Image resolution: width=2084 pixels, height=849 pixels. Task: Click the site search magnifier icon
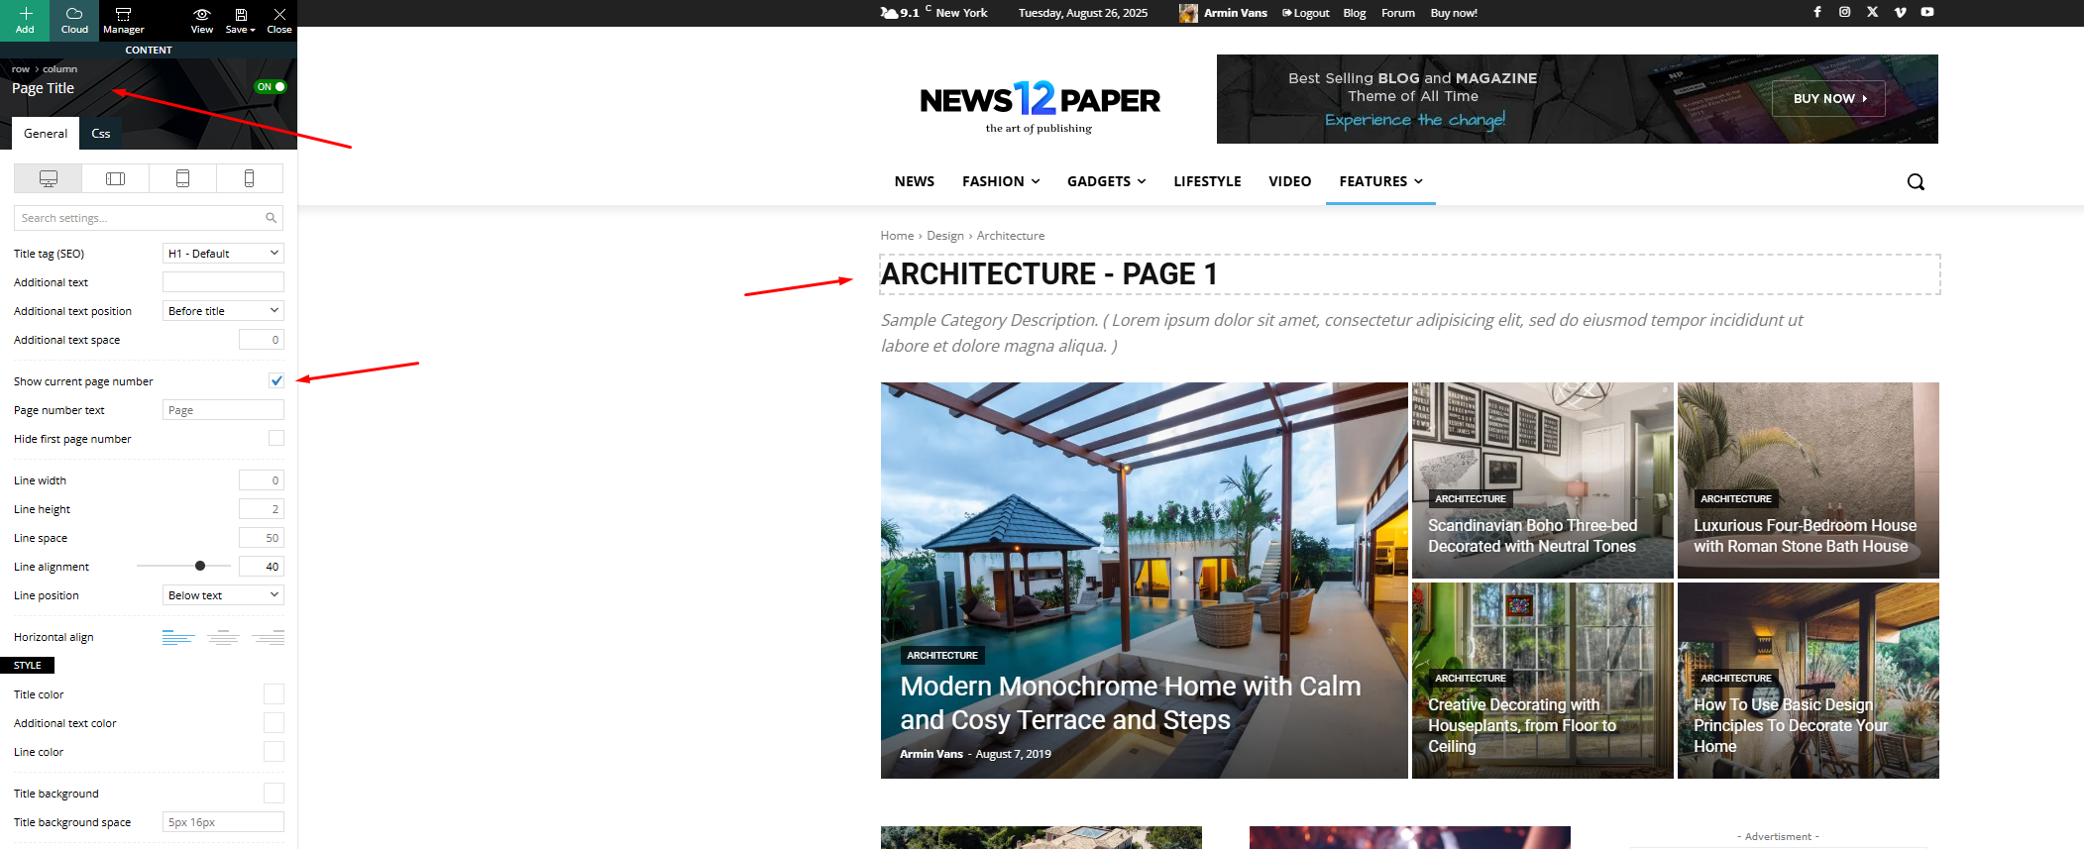1916,181
